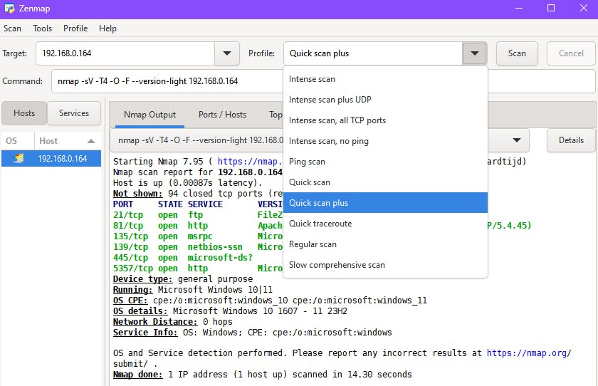Switch to the Hosts button

pos(24,113)
